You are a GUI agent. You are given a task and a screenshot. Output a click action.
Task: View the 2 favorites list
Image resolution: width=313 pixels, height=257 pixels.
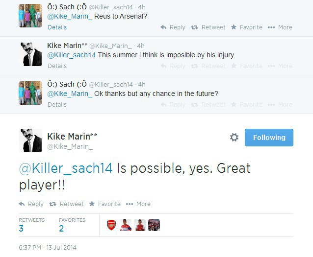[62, 228]
